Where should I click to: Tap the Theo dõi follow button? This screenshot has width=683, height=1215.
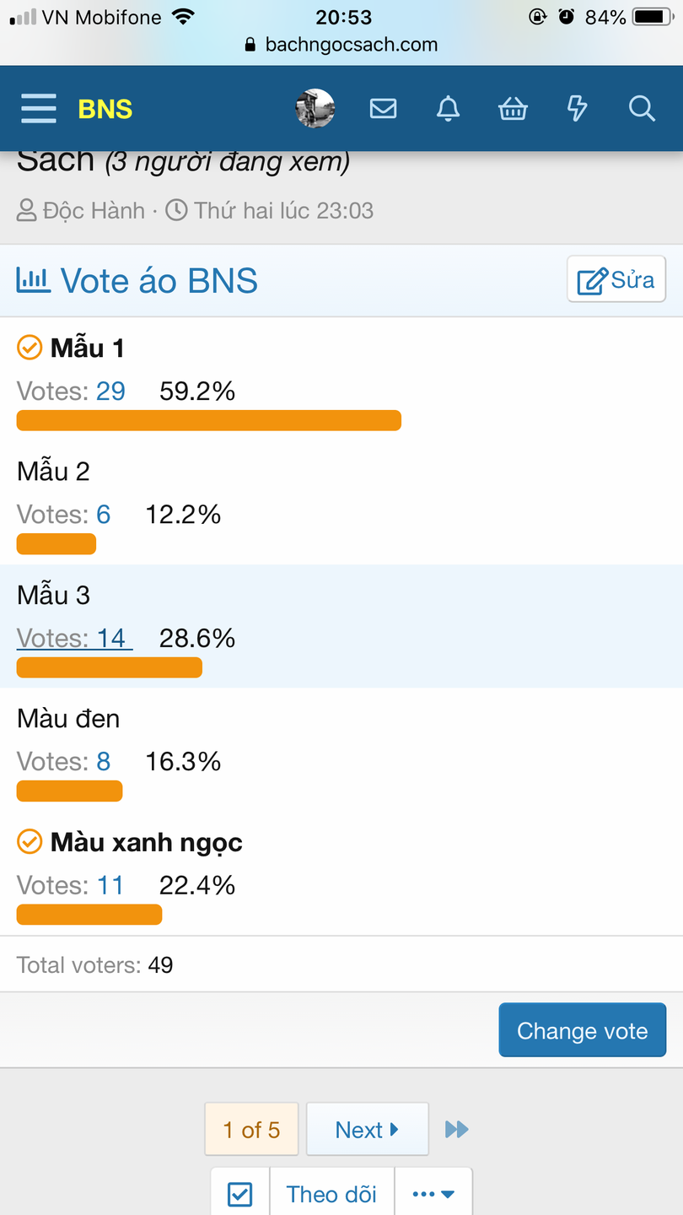click(x=331, y=1193)
